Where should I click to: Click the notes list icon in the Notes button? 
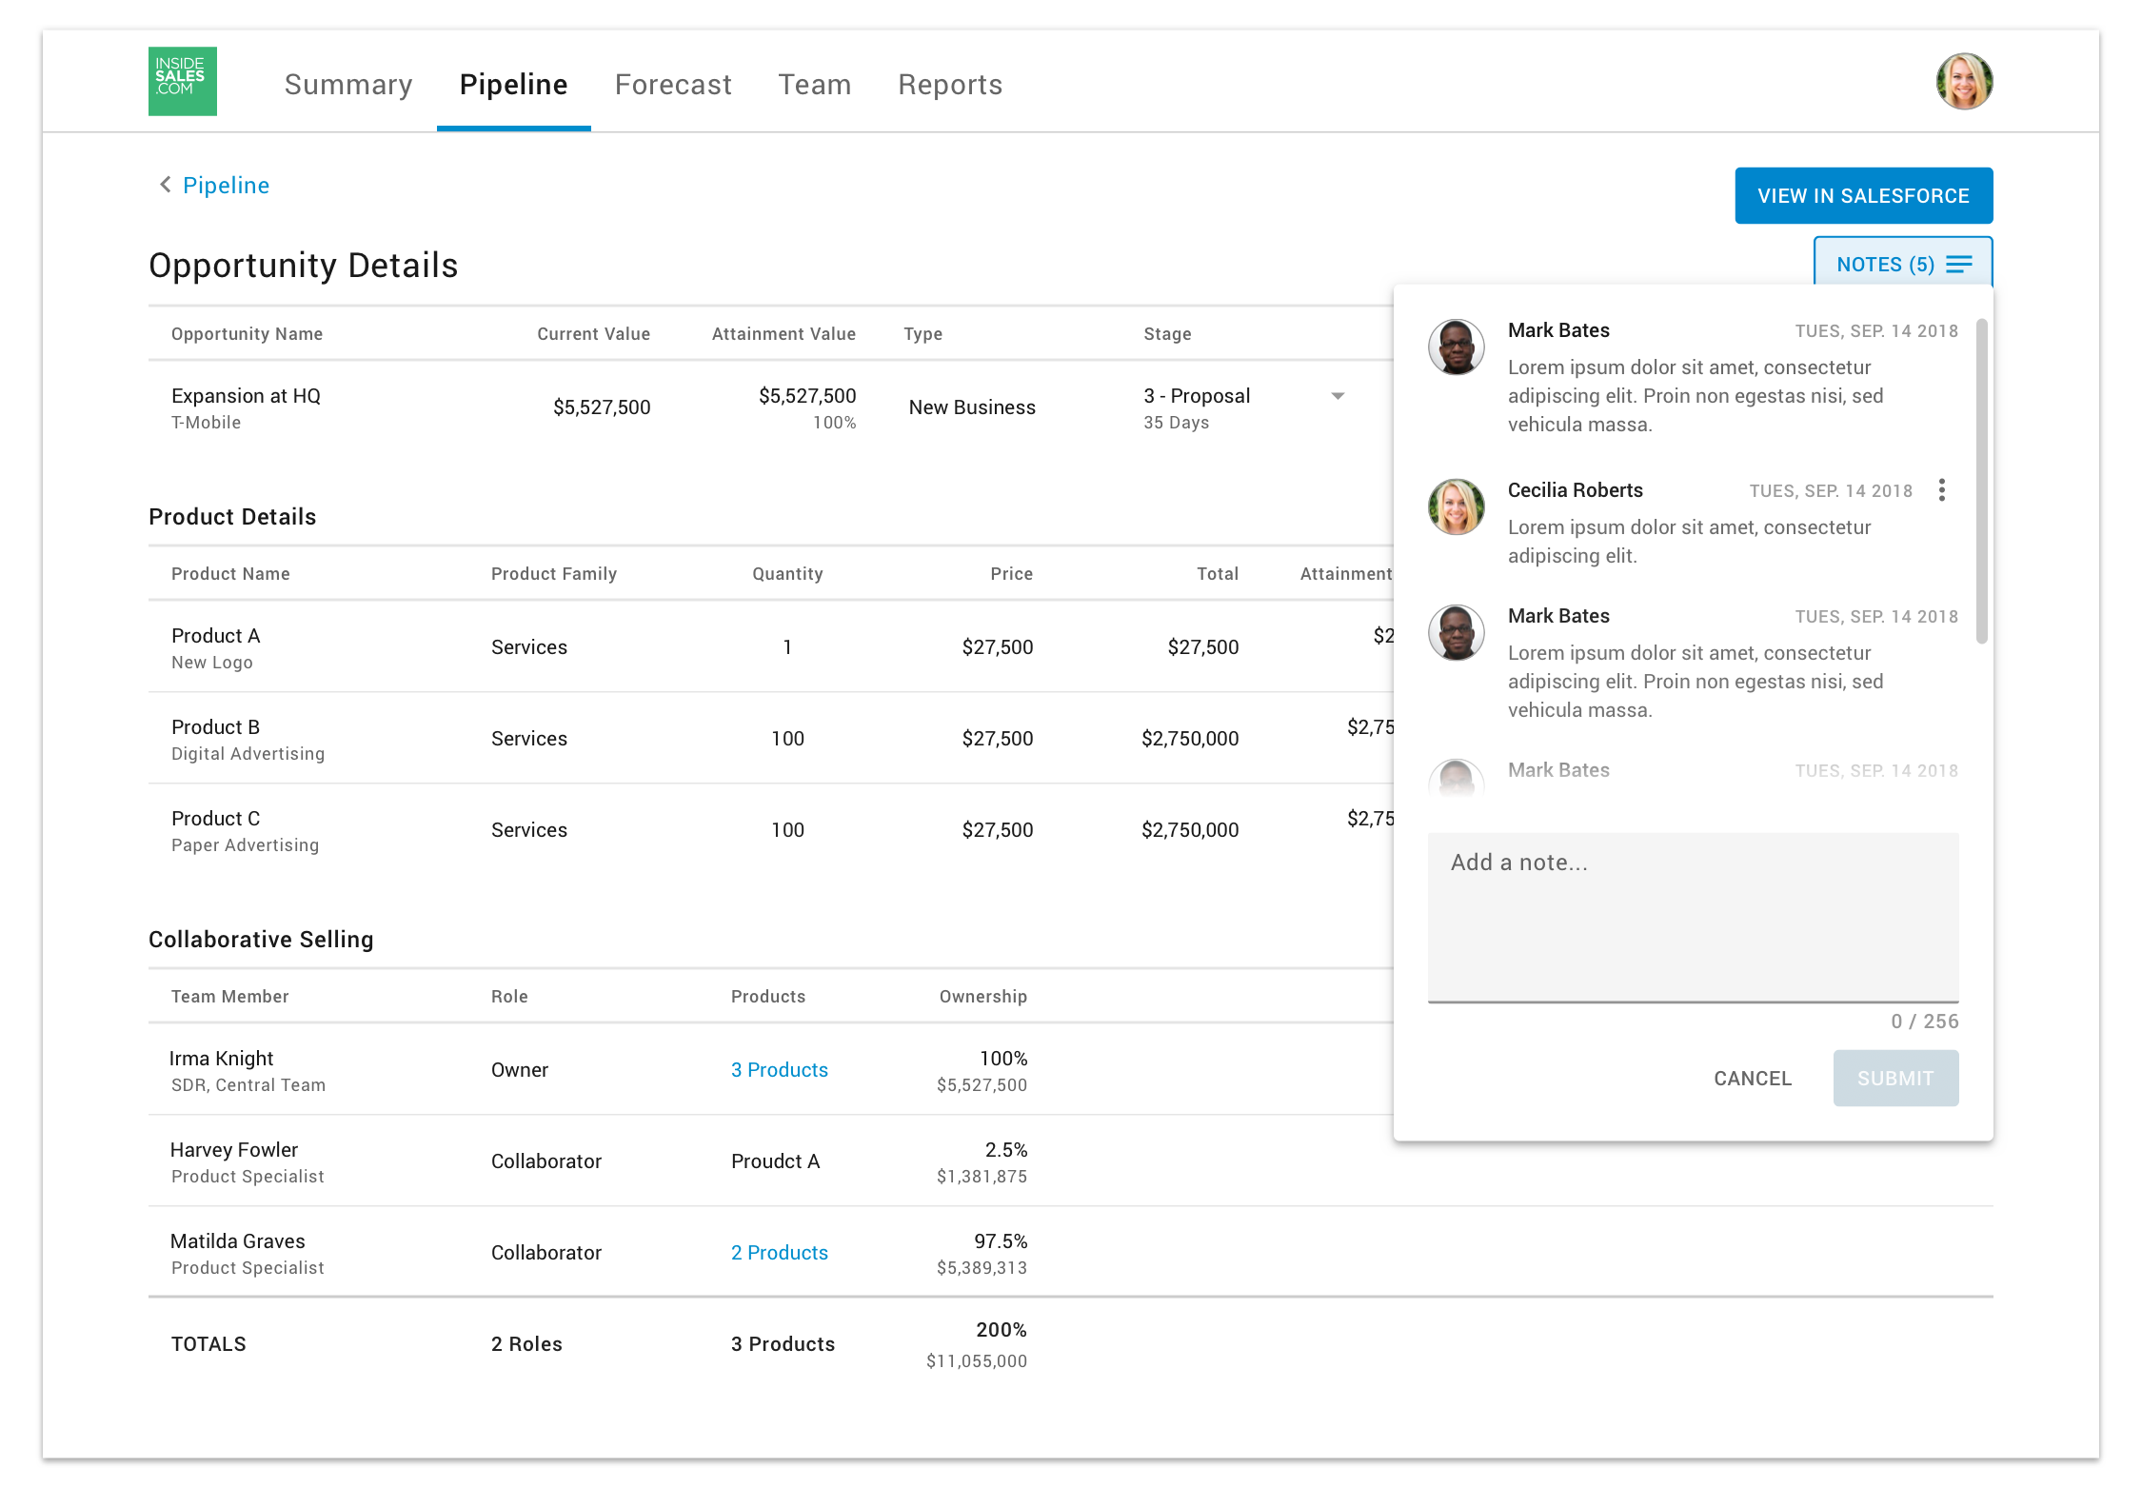click(x=1958, y=265)
